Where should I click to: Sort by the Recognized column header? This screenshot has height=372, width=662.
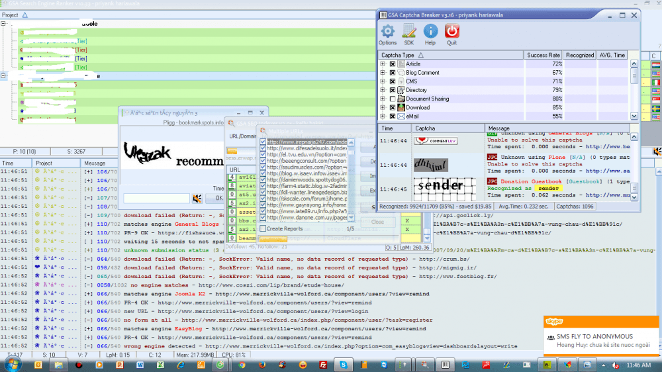tap(580, 56)
